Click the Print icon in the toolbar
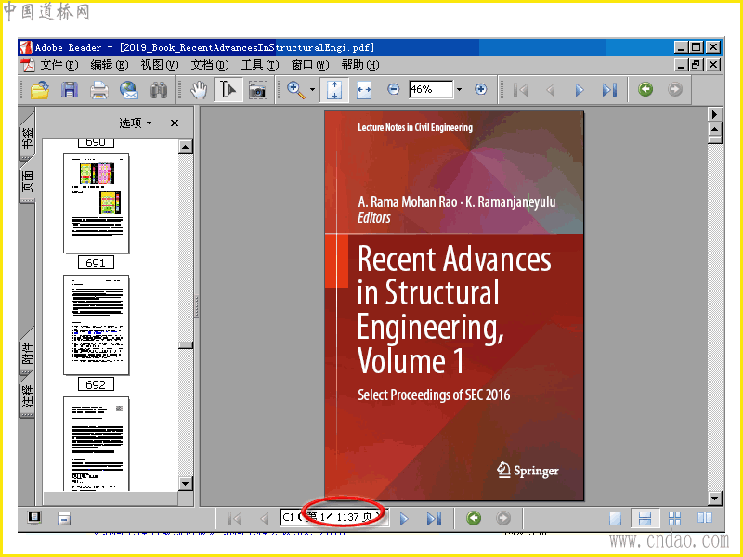The width and height of the screenshot is (743, 557). pyautogui.click(x=99, y=90)
